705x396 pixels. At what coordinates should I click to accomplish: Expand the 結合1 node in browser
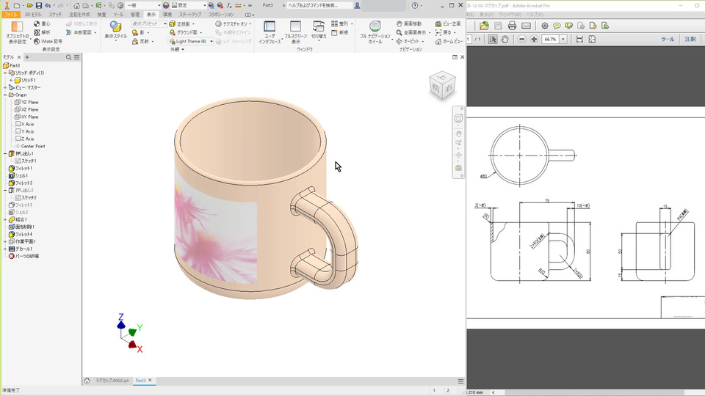point(5,219)
